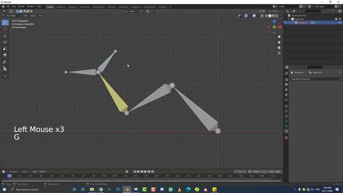Open the File menu

click(8, 6)
